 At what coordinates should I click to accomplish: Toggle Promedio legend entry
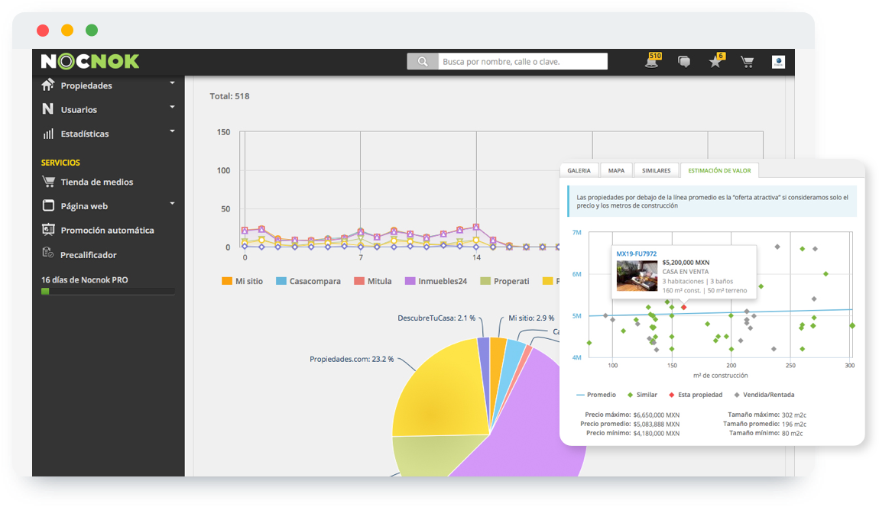(x=596, y=395)
